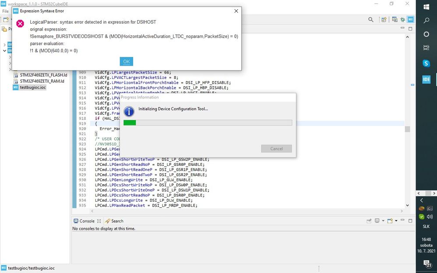This screenshot has height=273, width=437.
Task: Click code line 935 LPCmd.LPMaxReadPacket
Action: click(x=146, y=205)
